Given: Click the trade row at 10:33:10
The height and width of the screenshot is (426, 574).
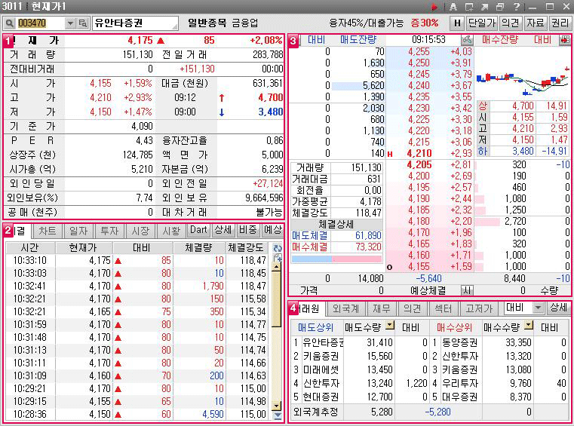Looking at the screenshot, I should (138, 261).
